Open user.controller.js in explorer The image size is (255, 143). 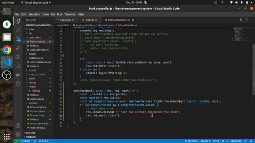(x=39, y=50)
